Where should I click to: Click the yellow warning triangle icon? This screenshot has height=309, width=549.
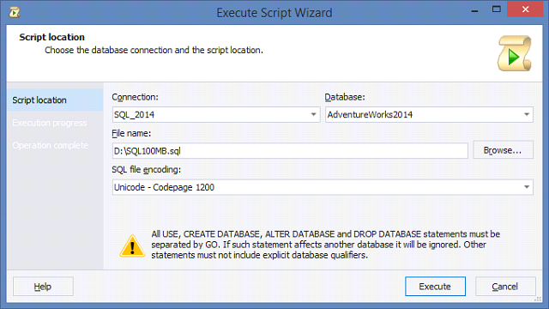[132, 246]
